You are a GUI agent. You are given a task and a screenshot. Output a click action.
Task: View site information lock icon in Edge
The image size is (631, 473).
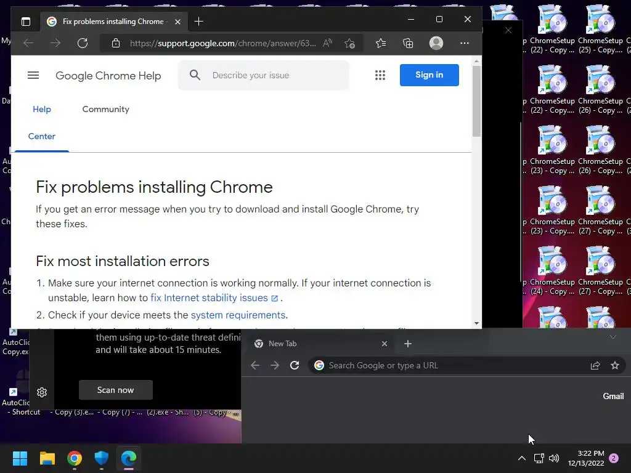(x=116, y=43)
